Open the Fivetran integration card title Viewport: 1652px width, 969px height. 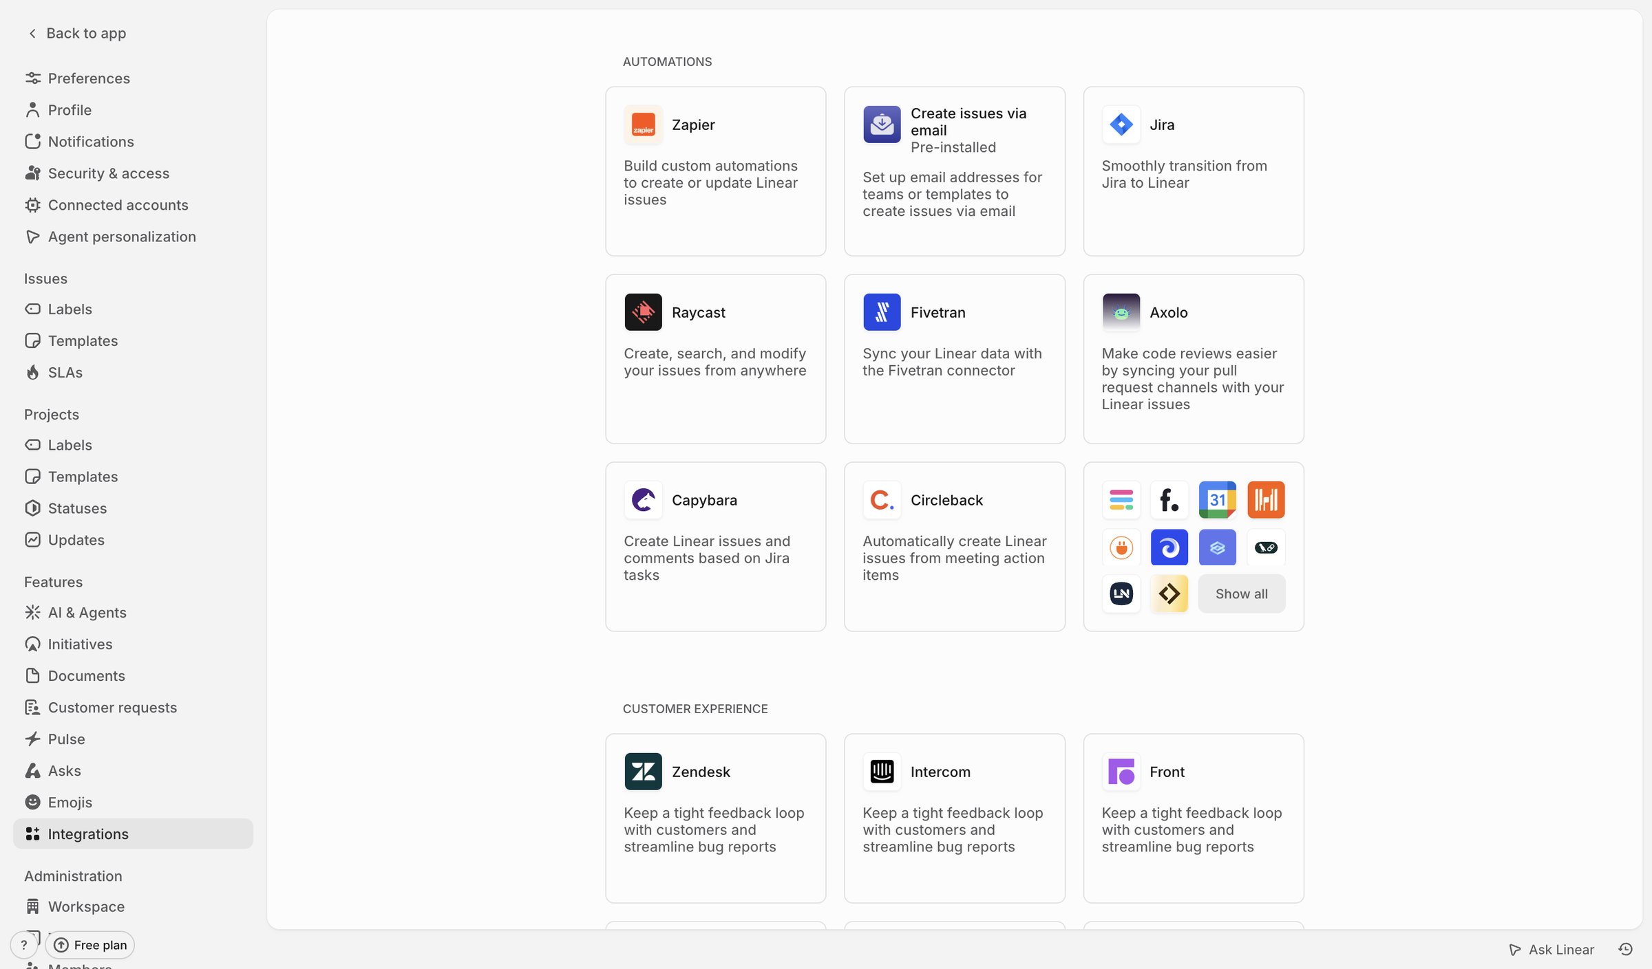pyautogui.click(x=938, y=312)
